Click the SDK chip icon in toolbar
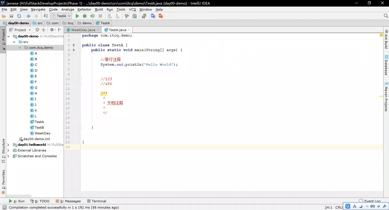 (x=144, y=16)
